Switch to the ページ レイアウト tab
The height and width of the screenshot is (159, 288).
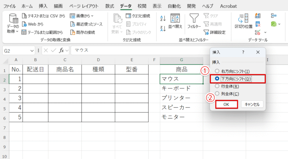84,6
